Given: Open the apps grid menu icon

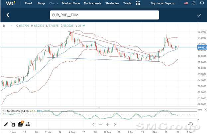Looking at the screenshot, I should point(138,3).
